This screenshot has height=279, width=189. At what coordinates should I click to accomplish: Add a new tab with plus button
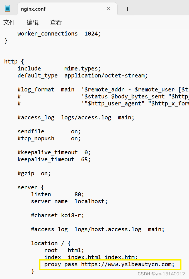(127, 9)
